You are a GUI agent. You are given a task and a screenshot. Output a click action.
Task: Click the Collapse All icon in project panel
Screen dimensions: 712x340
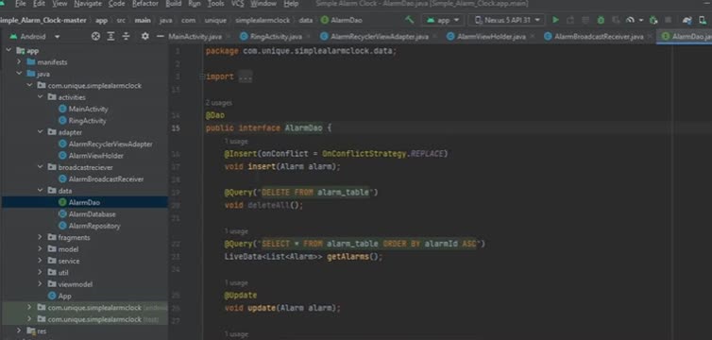click(127, 36)
